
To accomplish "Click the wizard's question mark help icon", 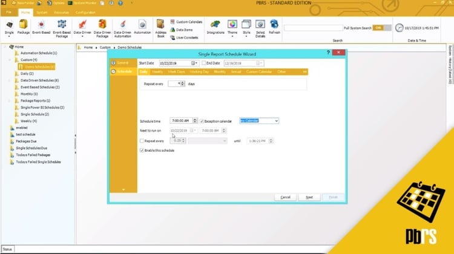I will (328, 53).
